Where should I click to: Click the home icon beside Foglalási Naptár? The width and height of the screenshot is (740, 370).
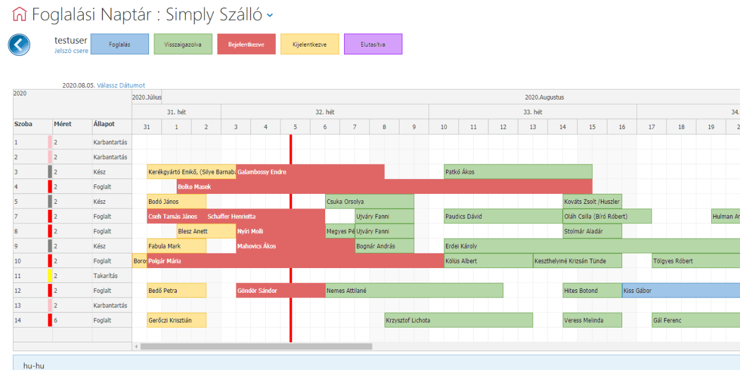(x=19, y=14)
